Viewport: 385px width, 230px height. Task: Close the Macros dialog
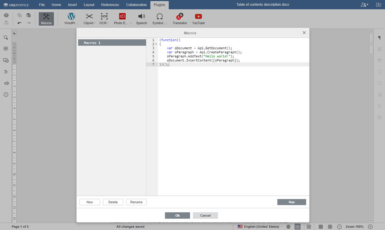point(304,33)
